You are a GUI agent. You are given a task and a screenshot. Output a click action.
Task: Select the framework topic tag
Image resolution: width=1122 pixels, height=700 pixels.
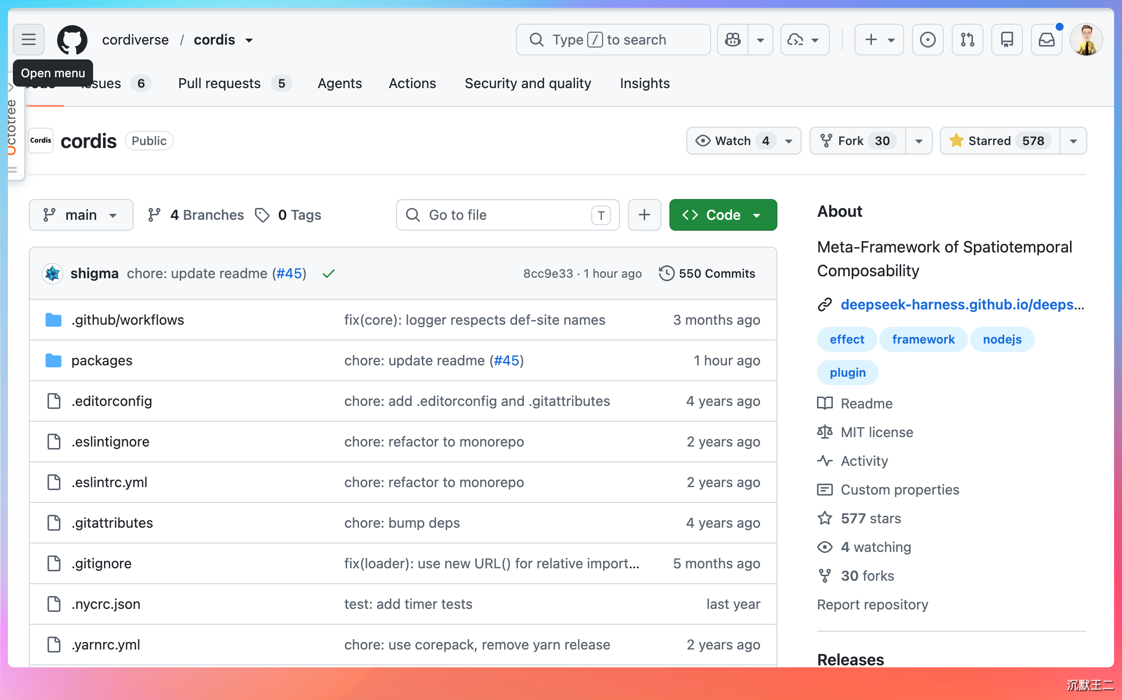pyautogui.click(x=923, y=339)
